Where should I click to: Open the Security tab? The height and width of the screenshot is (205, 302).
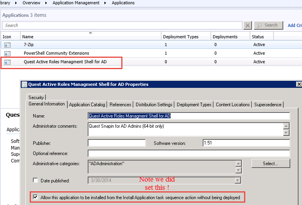click(x=36, y=97)
